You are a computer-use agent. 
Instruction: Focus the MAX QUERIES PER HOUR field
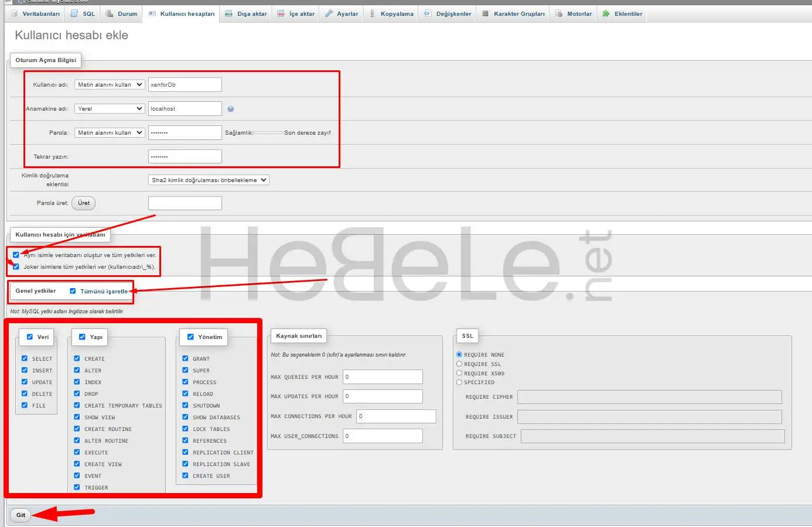point(383,377)
